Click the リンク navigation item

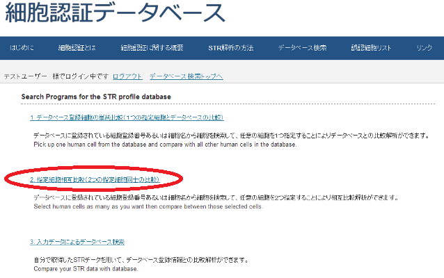pyautogui.click(x=425, y=48)
